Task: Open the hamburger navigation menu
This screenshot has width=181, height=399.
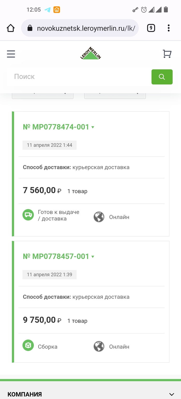Action: pos(11,54)
